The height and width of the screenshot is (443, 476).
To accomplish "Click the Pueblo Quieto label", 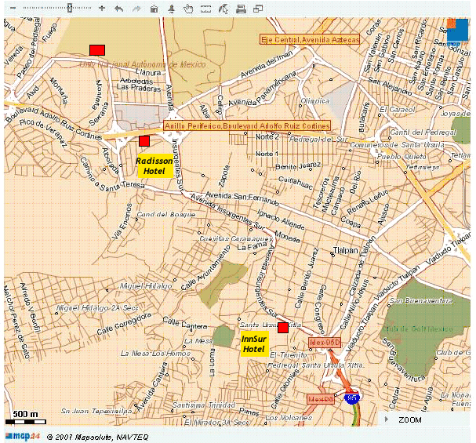I will click(x=402, y=157).
